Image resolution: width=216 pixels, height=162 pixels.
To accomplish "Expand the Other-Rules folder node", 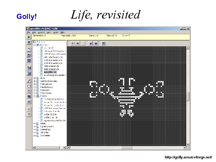I will coord(34,93).
